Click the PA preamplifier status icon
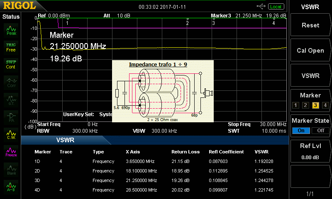 tap(11, 117)
